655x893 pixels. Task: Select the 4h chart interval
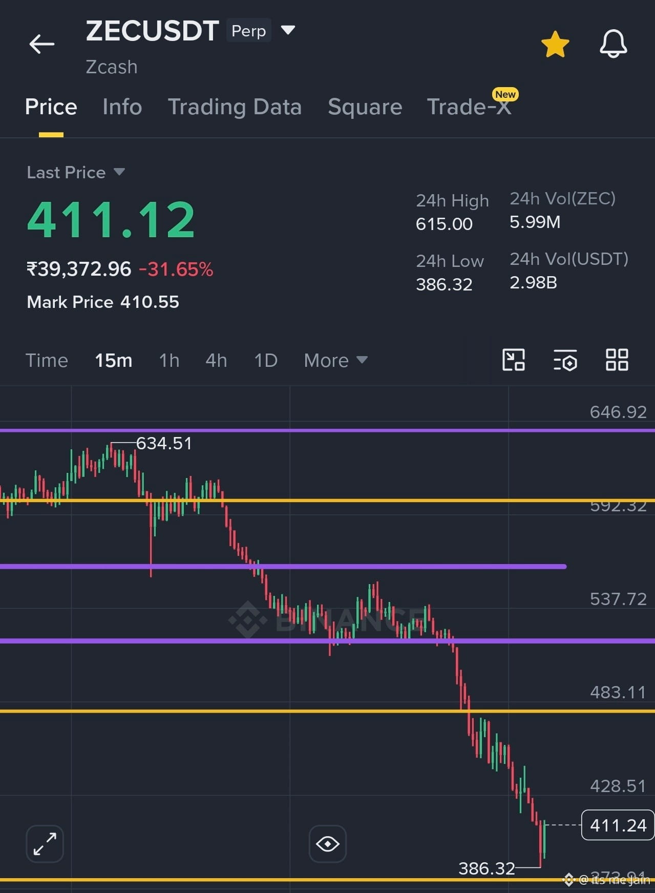(216, 360)
